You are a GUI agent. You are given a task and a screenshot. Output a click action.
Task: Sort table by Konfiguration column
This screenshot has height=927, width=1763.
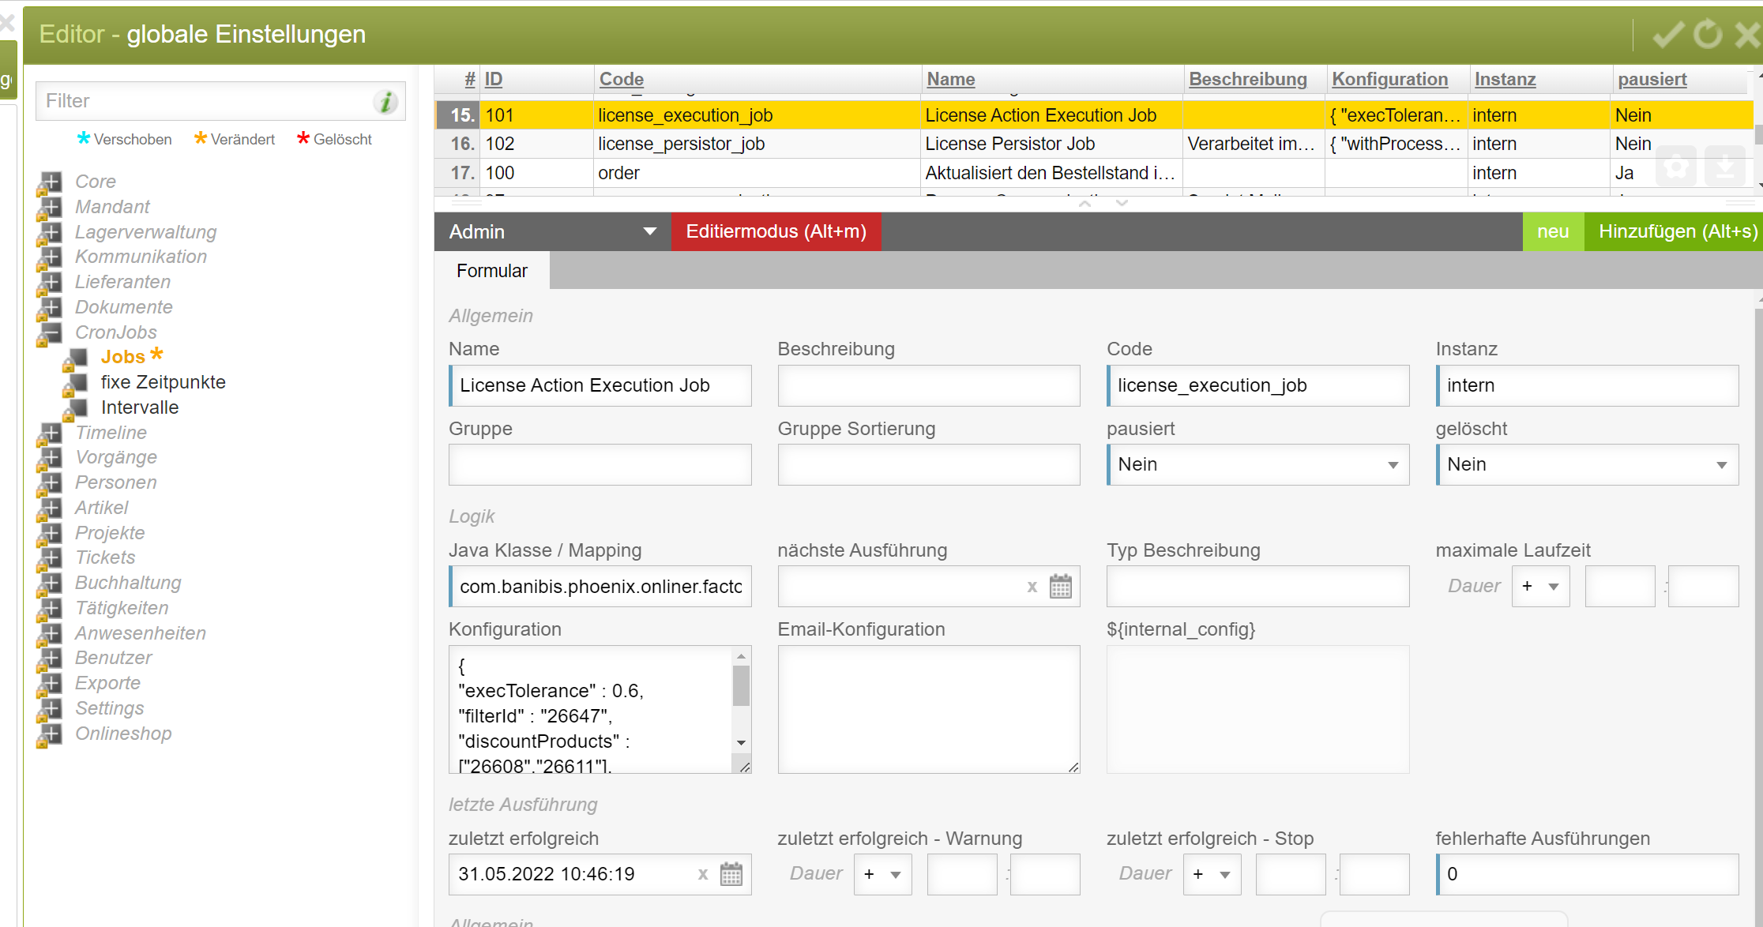click(x=1389, y=79)
